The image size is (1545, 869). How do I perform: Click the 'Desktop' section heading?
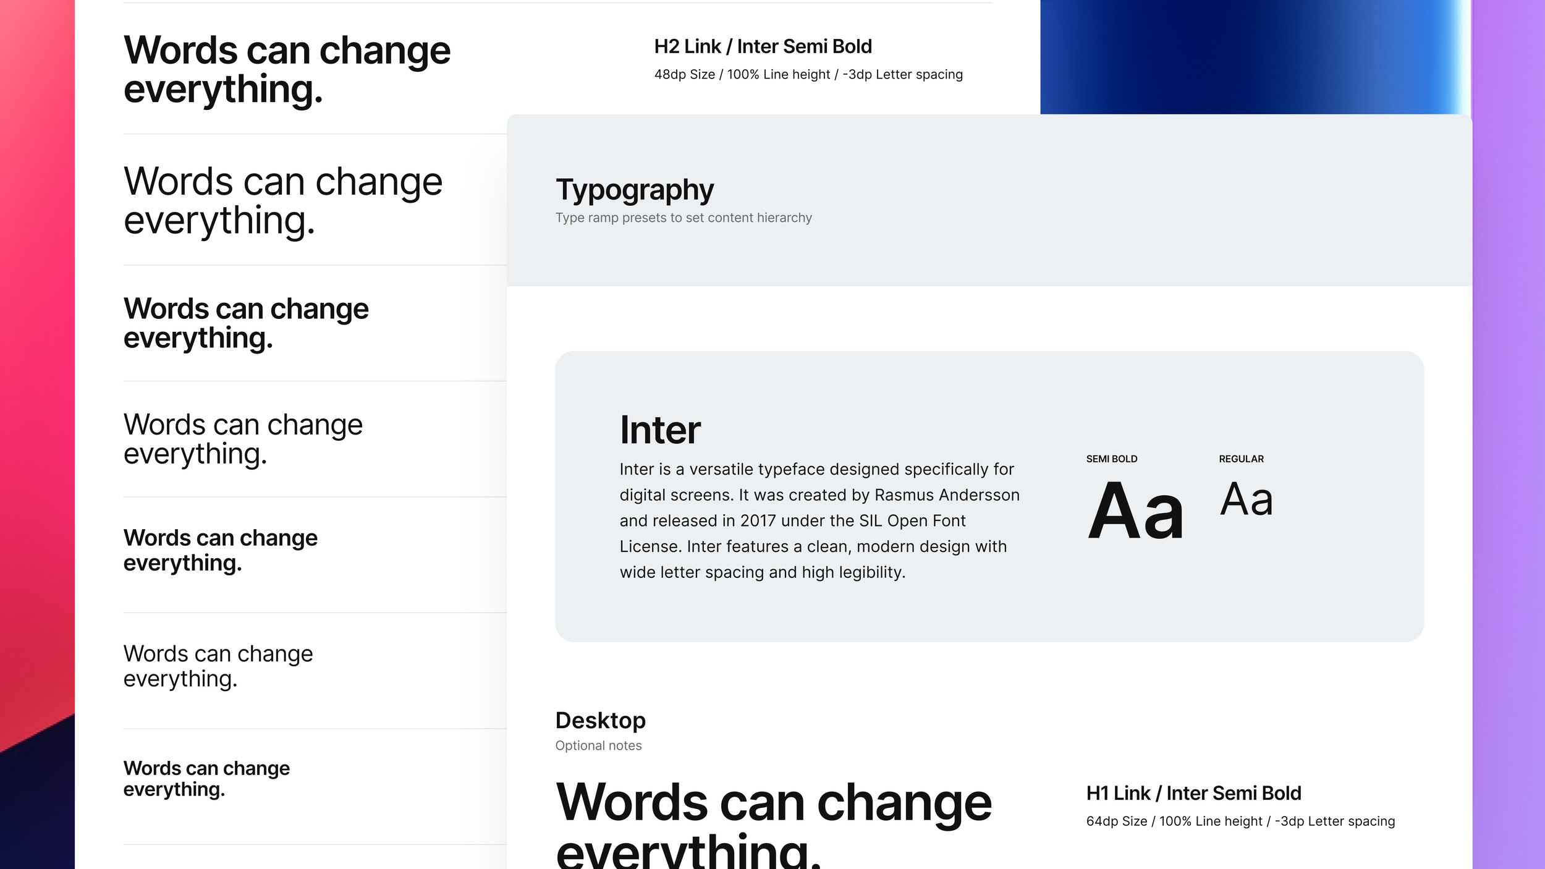[x=601, y=721]
